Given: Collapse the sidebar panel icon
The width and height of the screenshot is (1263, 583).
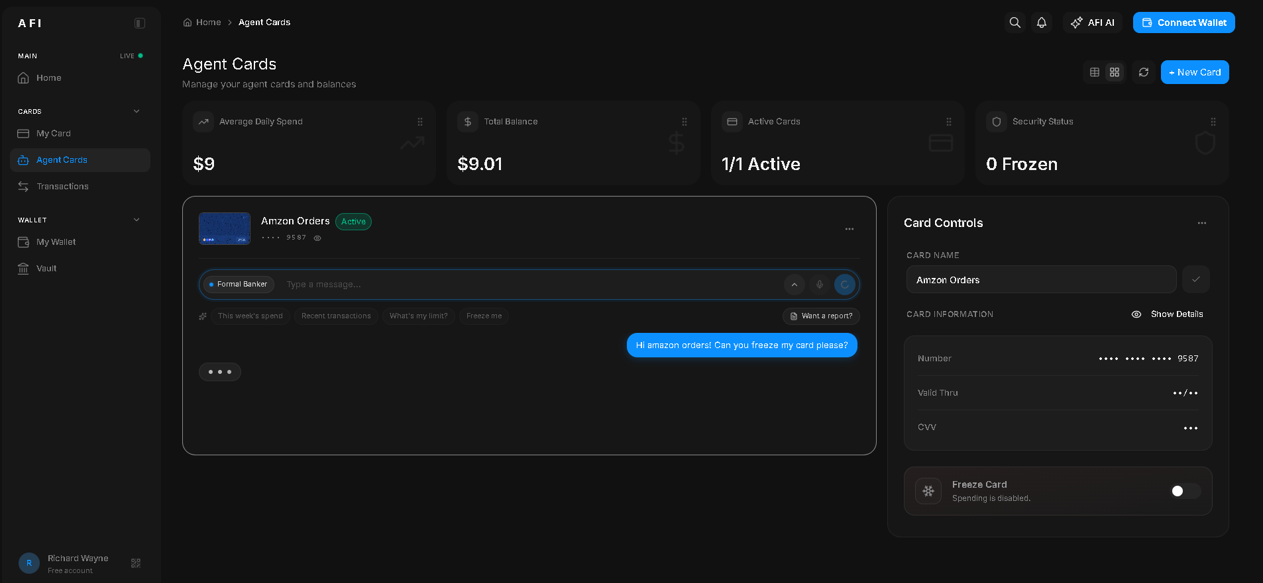Looking at the screenshot, I should (x=140, y=23).
